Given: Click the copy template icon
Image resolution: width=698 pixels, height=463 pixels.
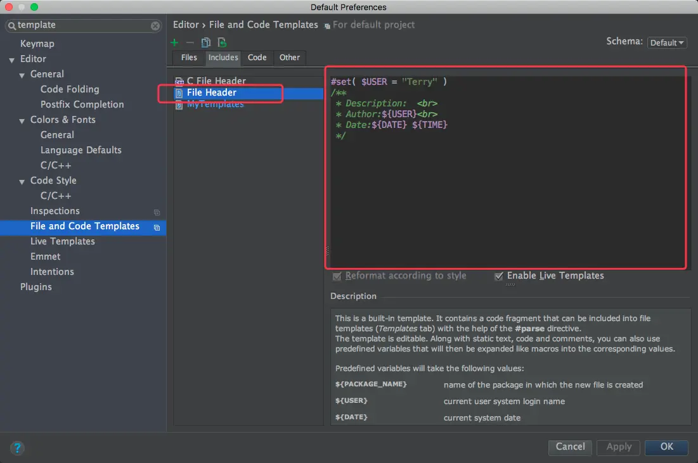Looking at the screenshot, I should [205, 42].
